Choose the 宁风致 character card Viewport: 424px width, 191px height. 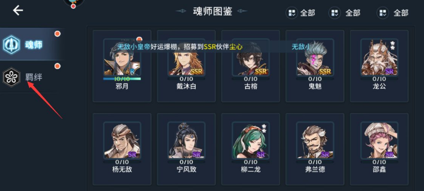[x=187, y=149]
